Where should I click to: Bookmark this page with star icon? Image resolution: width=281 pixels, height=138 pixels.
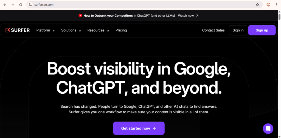tap(257, 5)
